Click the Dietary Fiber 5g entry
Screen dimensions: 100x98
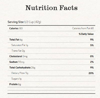pos(20,73)
